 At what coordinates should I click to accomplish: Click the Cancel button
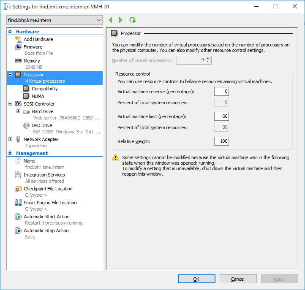(237, 279)
